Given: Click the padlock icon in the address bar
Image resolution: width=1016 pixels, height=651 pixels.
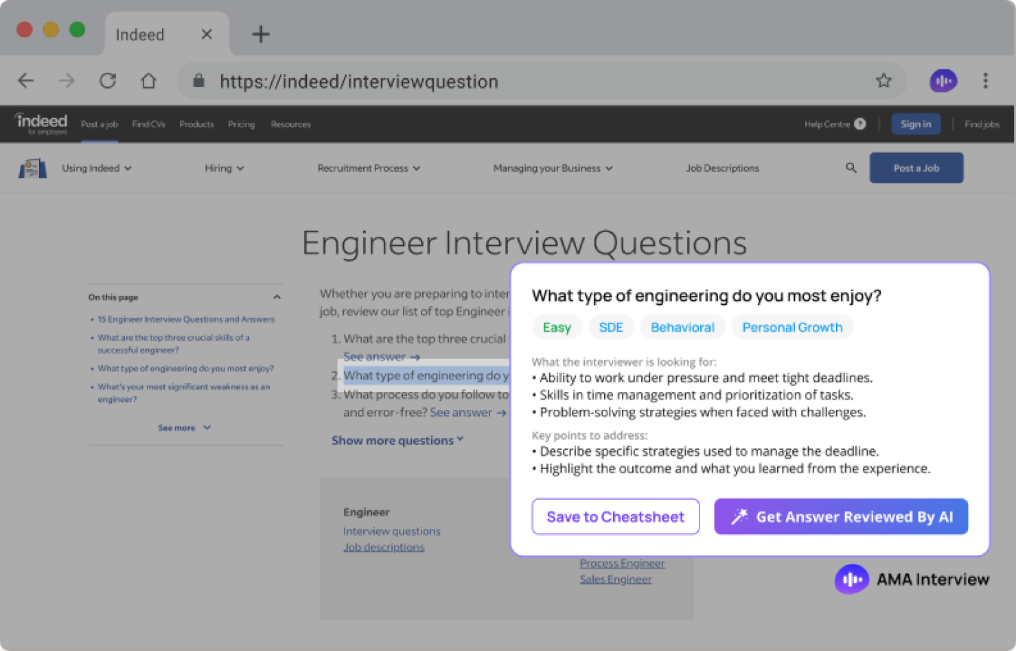Looking at the screenshot, I should [198, 81].
